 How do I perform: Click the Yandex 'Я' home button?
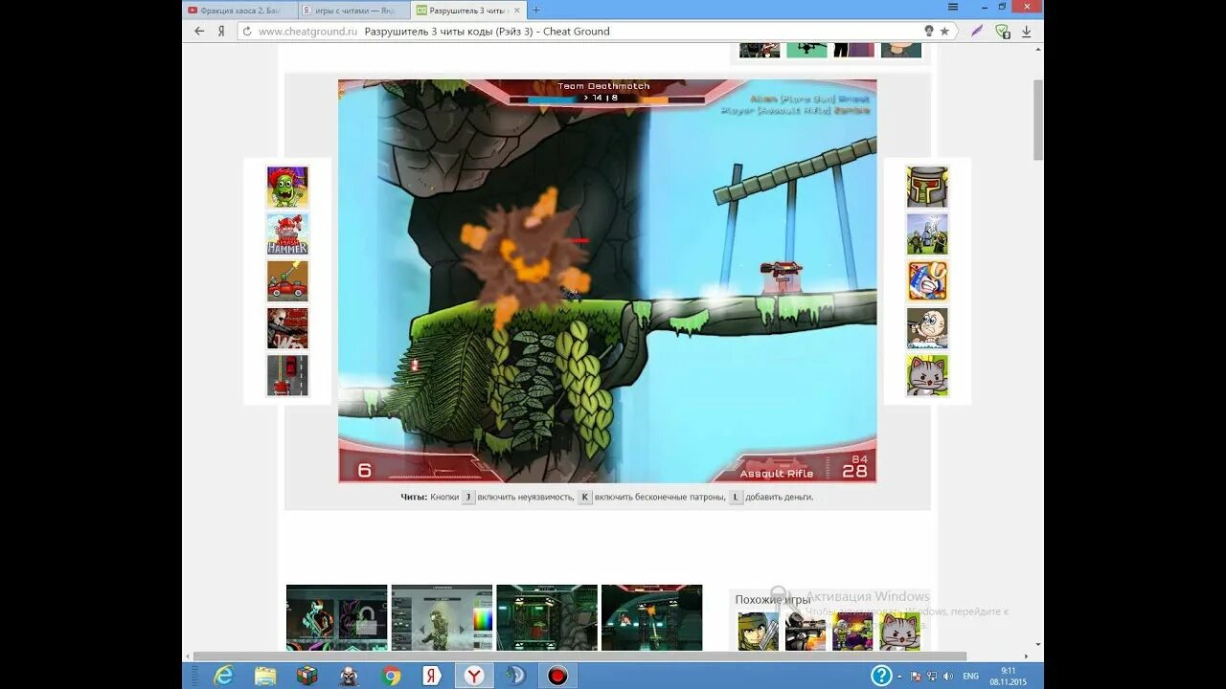click(221, 31)
